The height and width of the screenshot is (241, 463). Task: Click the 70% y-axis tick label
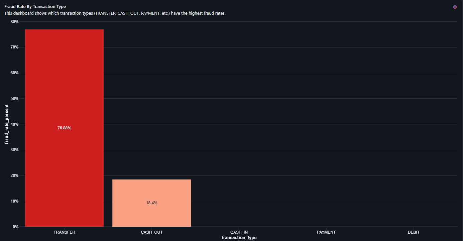(15, 47)
